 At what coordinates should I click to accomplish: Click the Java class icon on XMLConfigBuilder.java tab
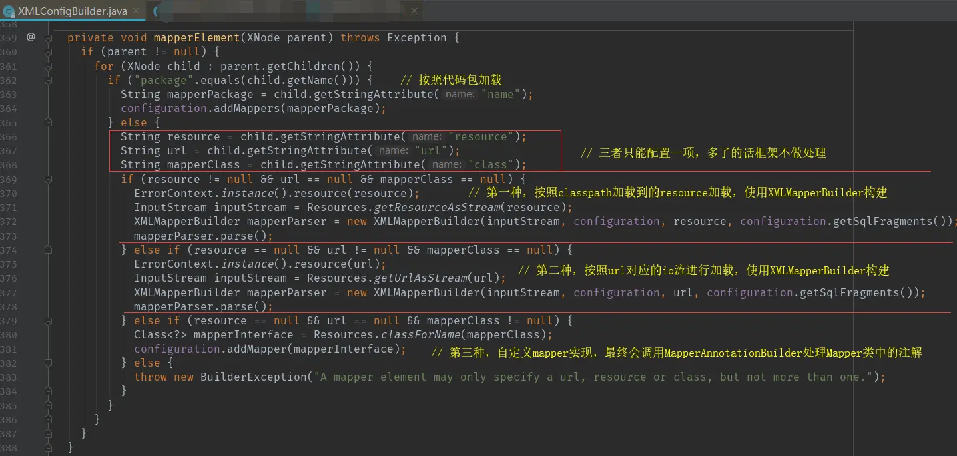point(8,11)
